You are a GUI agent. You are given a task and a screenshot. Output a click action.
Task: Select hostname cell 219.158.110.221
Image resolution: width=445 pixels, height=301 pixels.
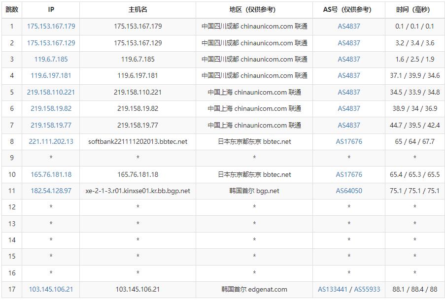tap(137, 92)
